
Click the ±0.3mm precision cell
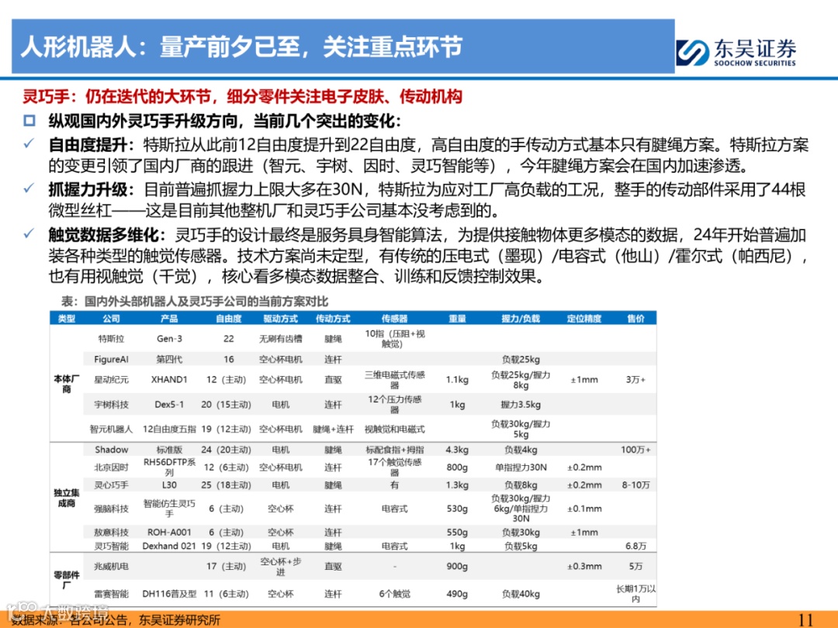[584, 566]
